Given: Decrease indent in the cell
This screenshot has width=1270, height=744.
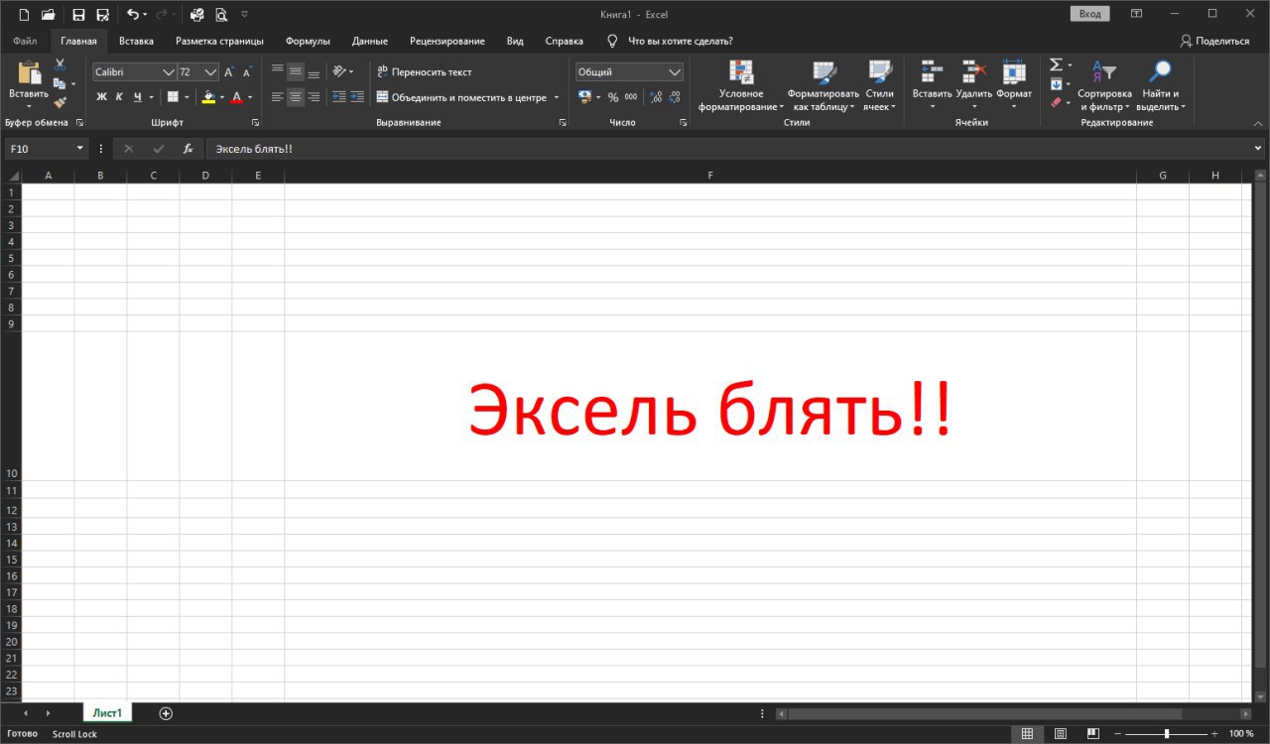Looking at the screenshot, I should (339, 97).
